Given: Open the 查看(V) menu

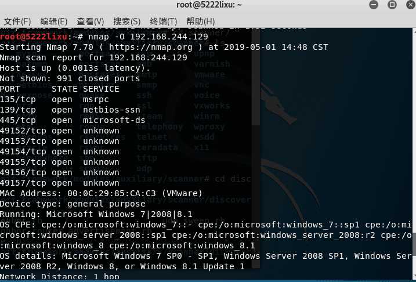Looking at the screenshot, I should pyautogui.click(x=90, y=21).
